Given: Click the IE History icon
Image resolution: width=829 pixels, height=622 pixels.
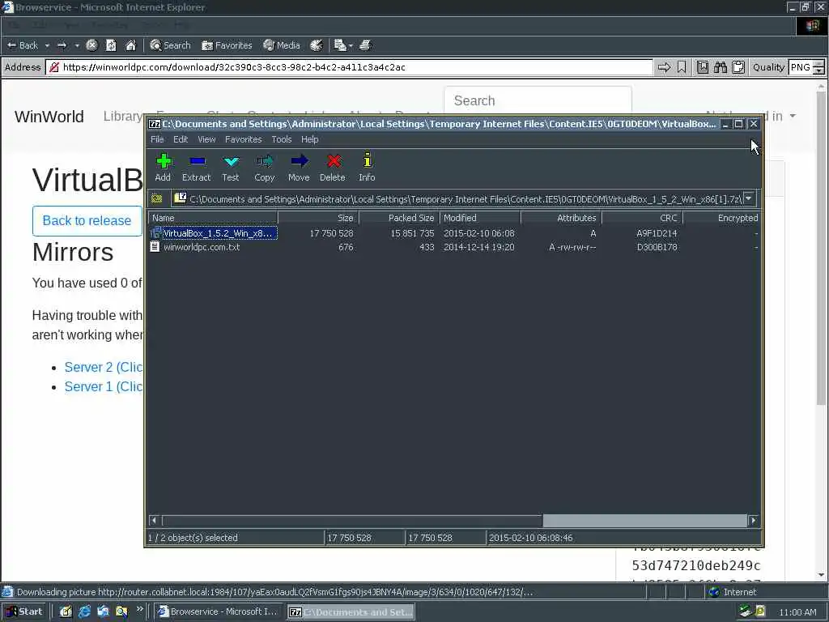Looking at the screenshot, I should tap(317, 45).
